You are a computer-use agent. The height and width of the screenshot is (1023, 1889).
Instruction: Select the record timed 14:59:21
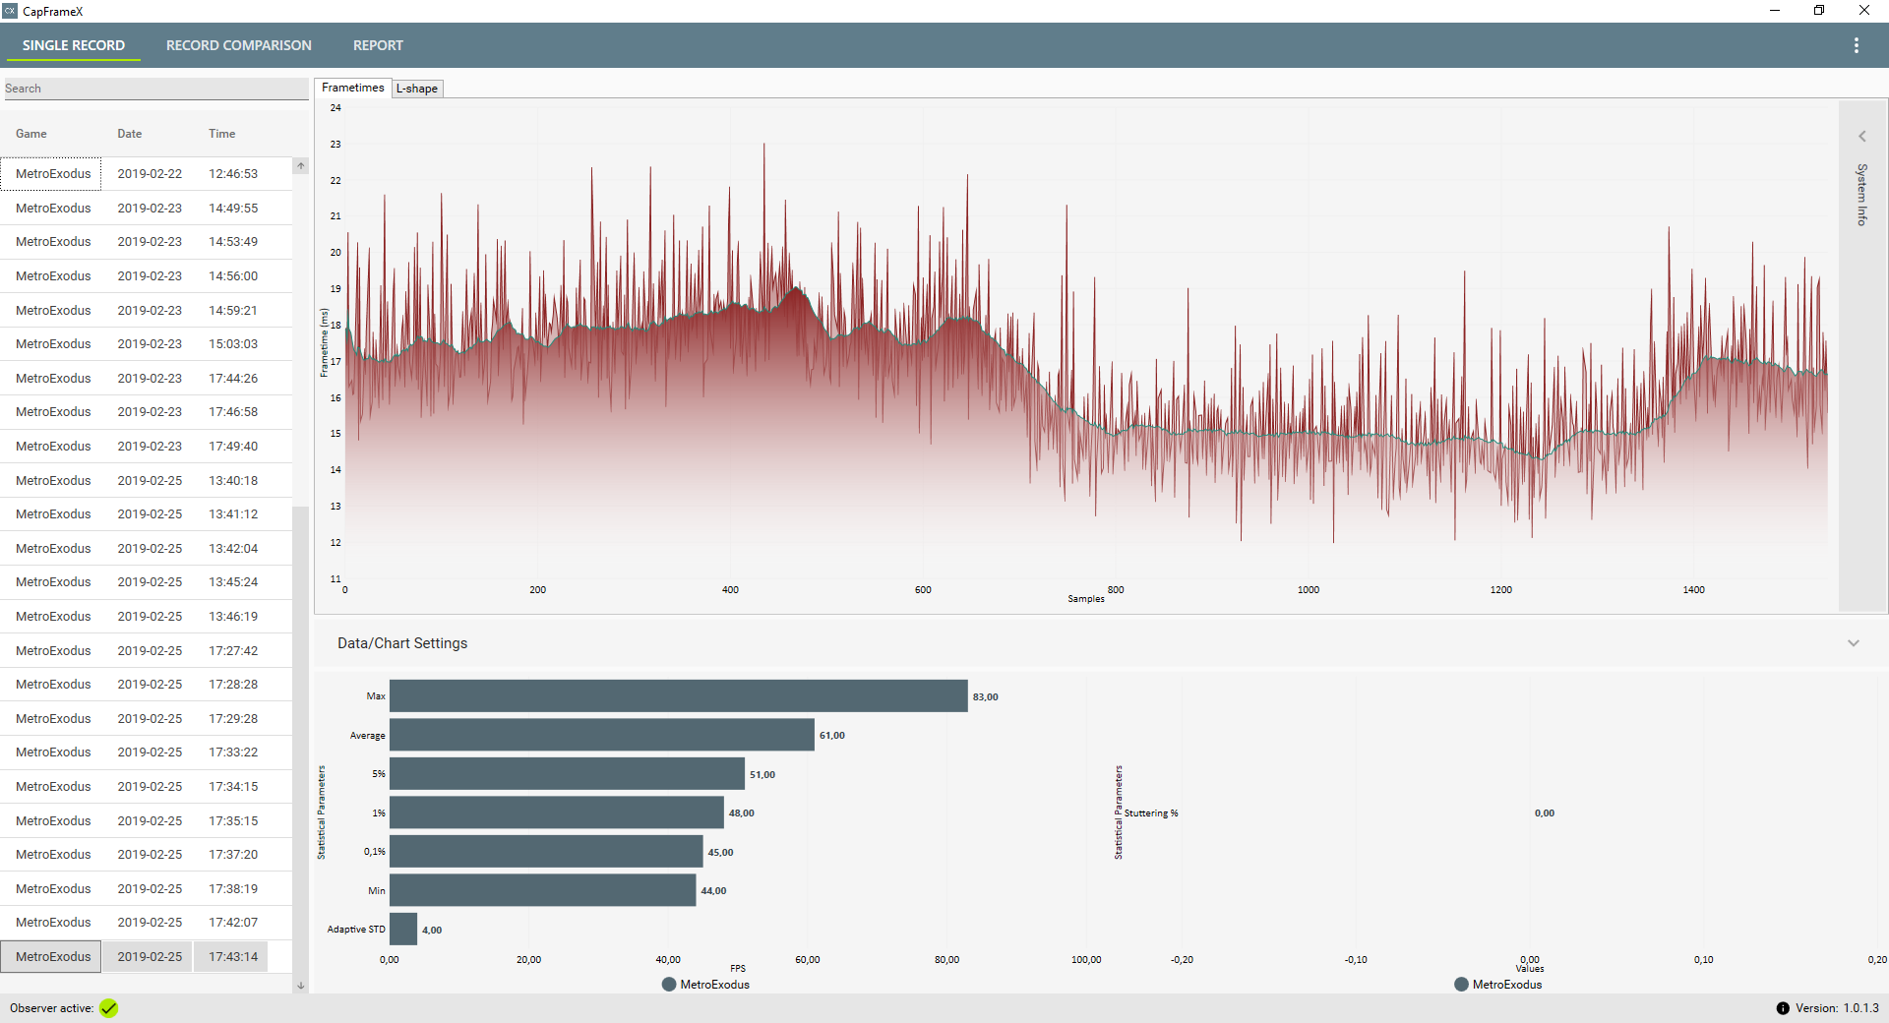click(147, 311)
